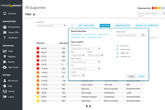Select Top Movers in the sidebar
The height and width of the screenshot is (110, 165).
coord(13,38)
